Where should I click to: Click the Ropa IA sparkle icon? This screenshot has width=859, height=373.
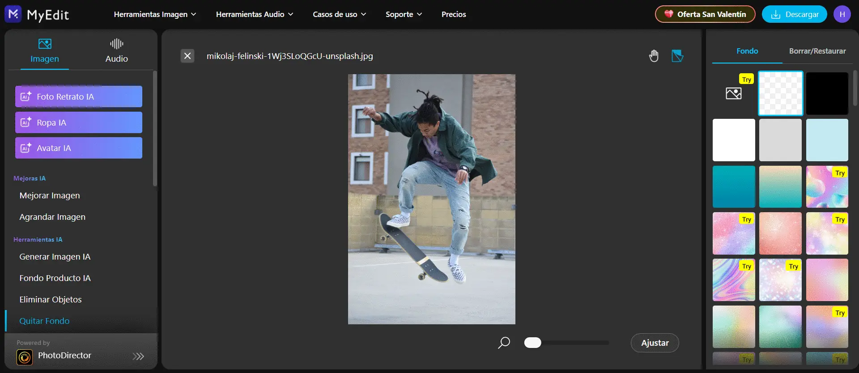coord(26,122)
